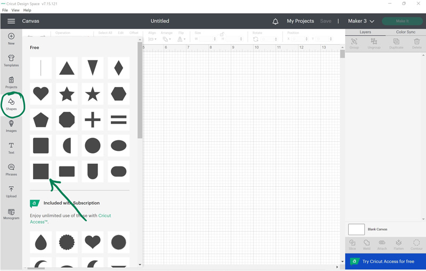Screen dimensions: 426x271
Task: Insert the octagon shape
Action: [67, 119]
